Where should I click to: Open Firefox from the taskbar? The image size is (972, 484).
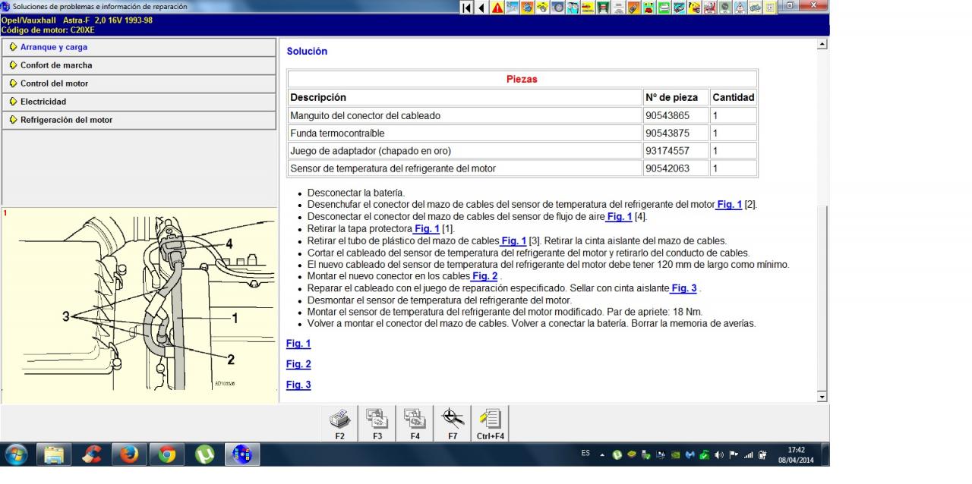pos(130,454)
